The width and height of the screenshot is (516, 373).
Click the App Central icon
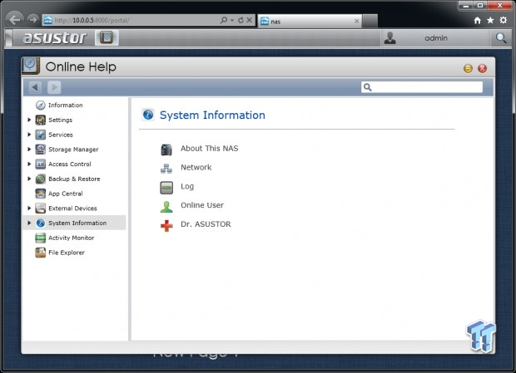[x=41, y=194]
